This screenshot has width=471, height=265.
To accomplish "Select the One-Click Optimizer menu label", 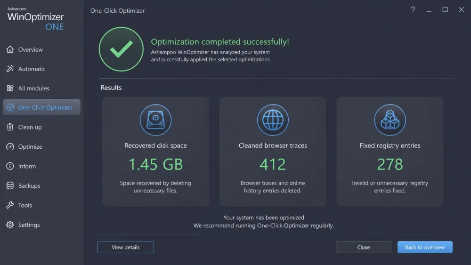I will [x=45, y=107].
